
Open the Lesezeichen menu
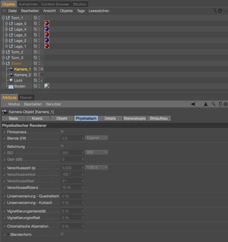coord(99,11)
